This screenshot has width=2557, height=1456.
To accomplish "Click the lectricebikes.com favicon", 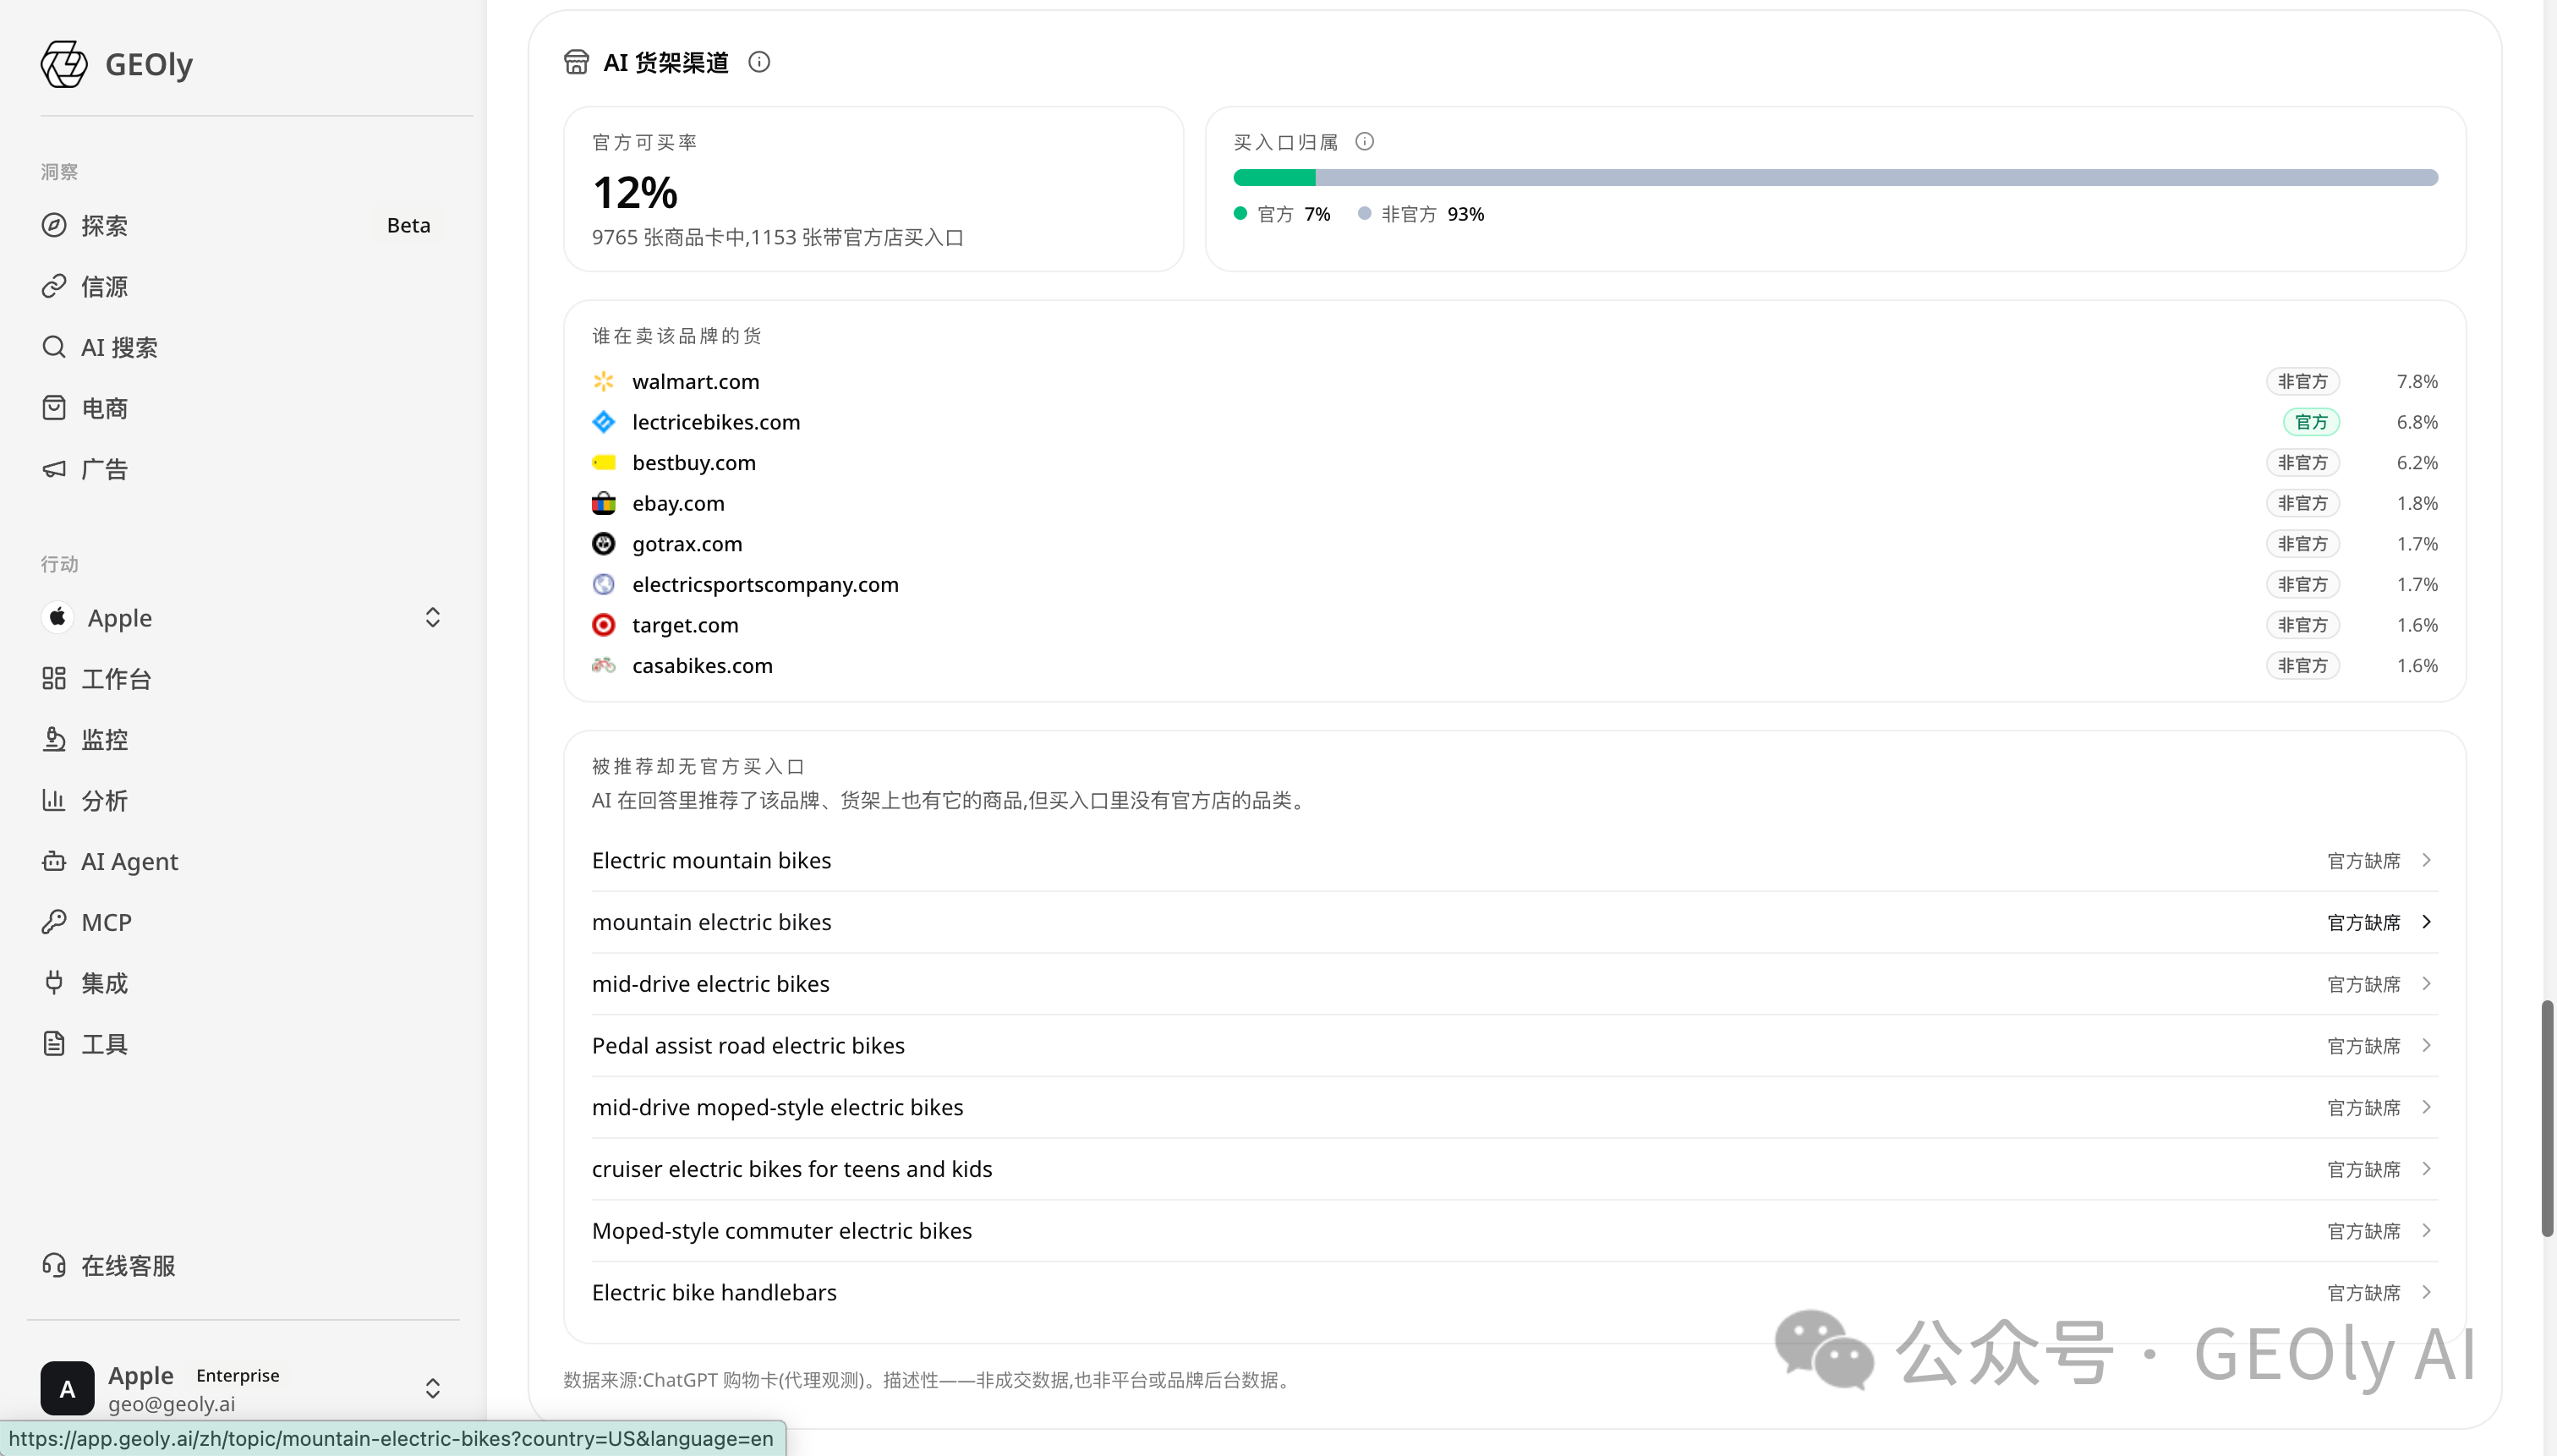I will 604,422.
